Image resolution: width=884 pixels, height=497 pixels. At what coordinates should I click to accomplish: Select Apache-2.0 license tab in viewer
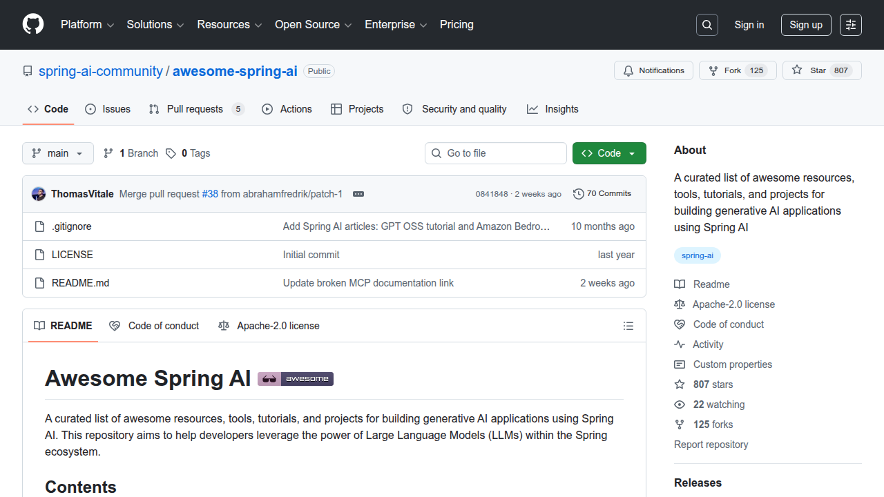point(269,326)
